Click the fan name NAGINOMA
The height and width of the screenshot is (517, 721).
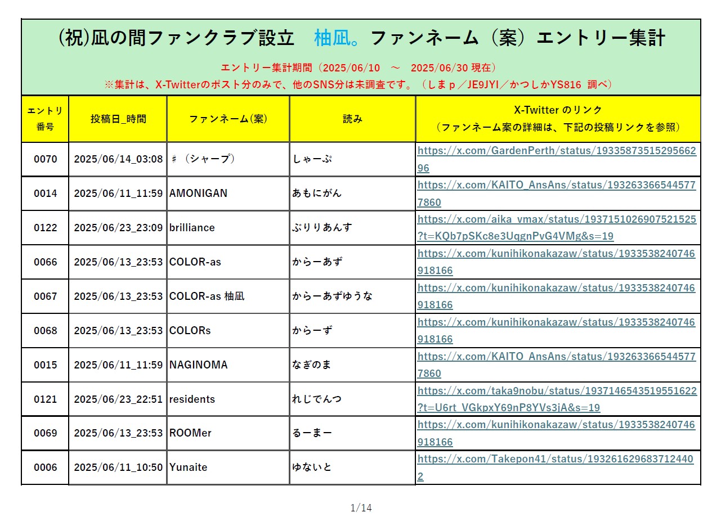pyautogui.click(x=199, y=365)
